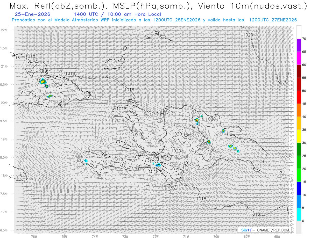Image resolution: width=311 pixels, height=240 pixels.
Task: Click the '22N' latitude label
Action: (4, 30)
